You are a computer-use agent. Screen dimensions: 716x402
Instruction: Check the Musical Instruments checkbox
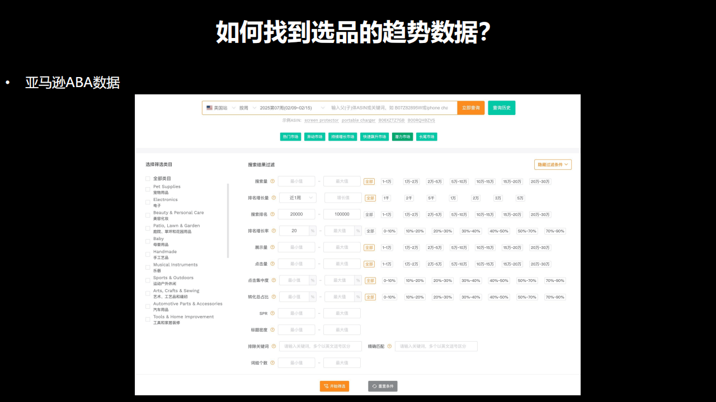[148, 267]
